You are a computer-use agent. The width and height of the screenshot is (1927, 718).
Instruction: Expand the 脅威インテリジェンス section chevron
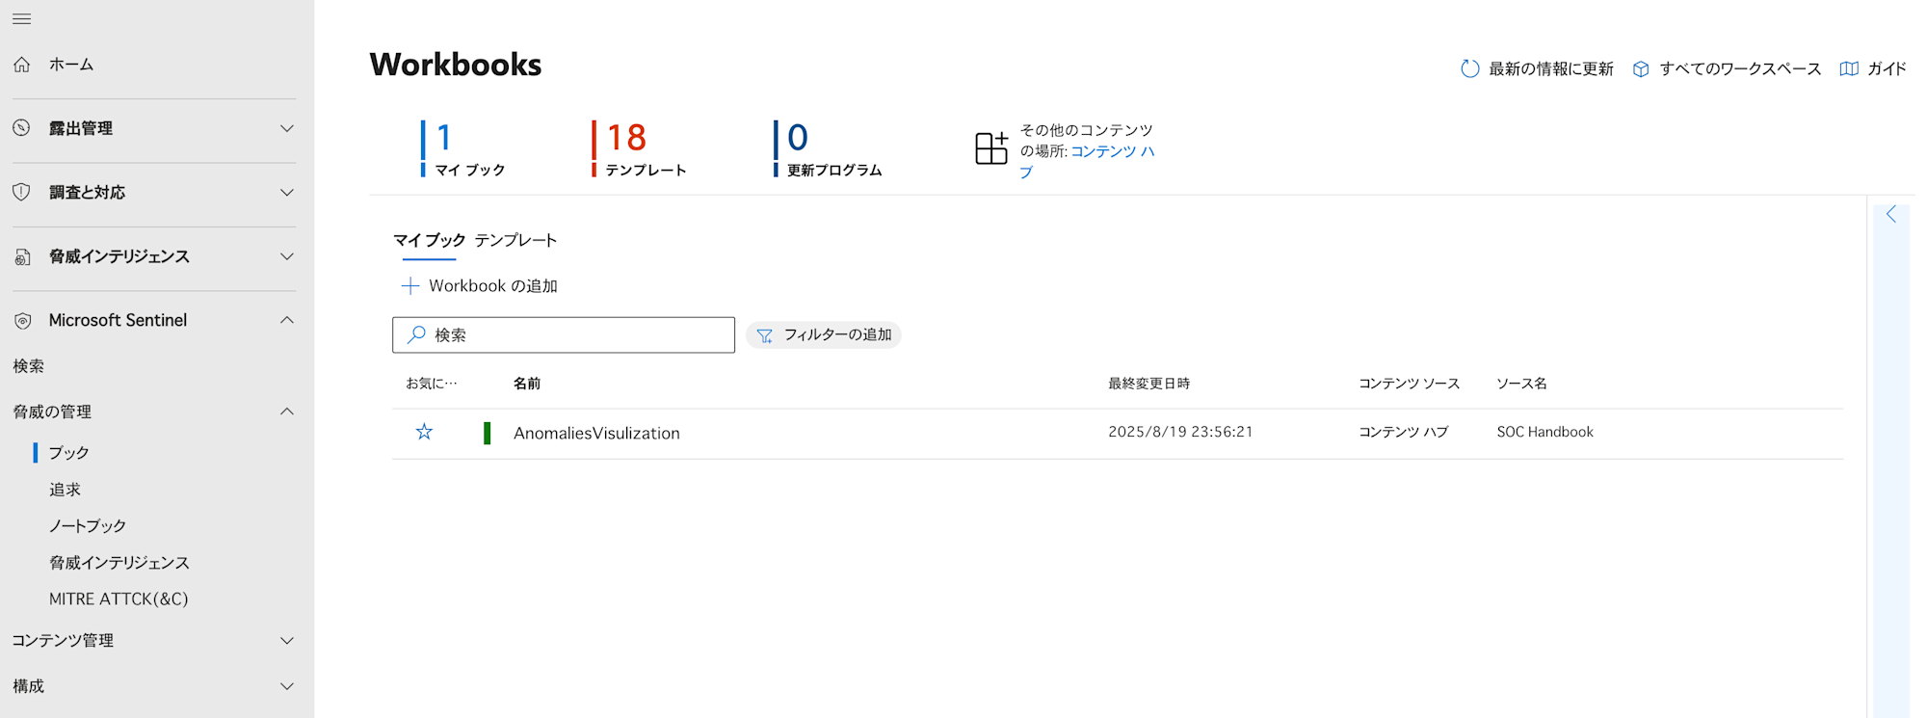[287, 256]
